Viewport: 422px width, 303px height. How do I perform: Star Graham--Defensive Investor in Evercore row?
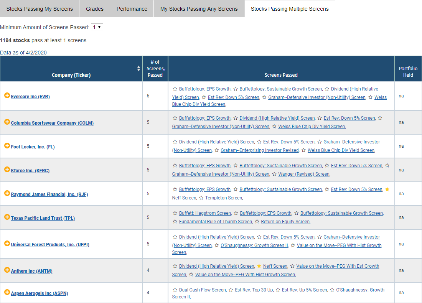click(264, 97)
